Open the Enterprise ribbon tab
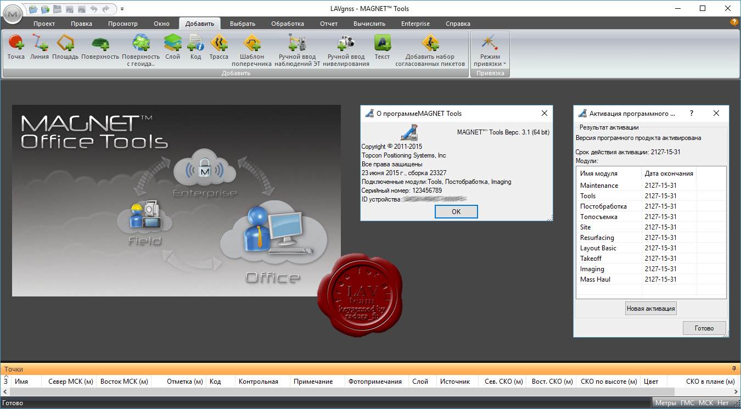The width and height of the screenshot is (741, 409). 416,24
